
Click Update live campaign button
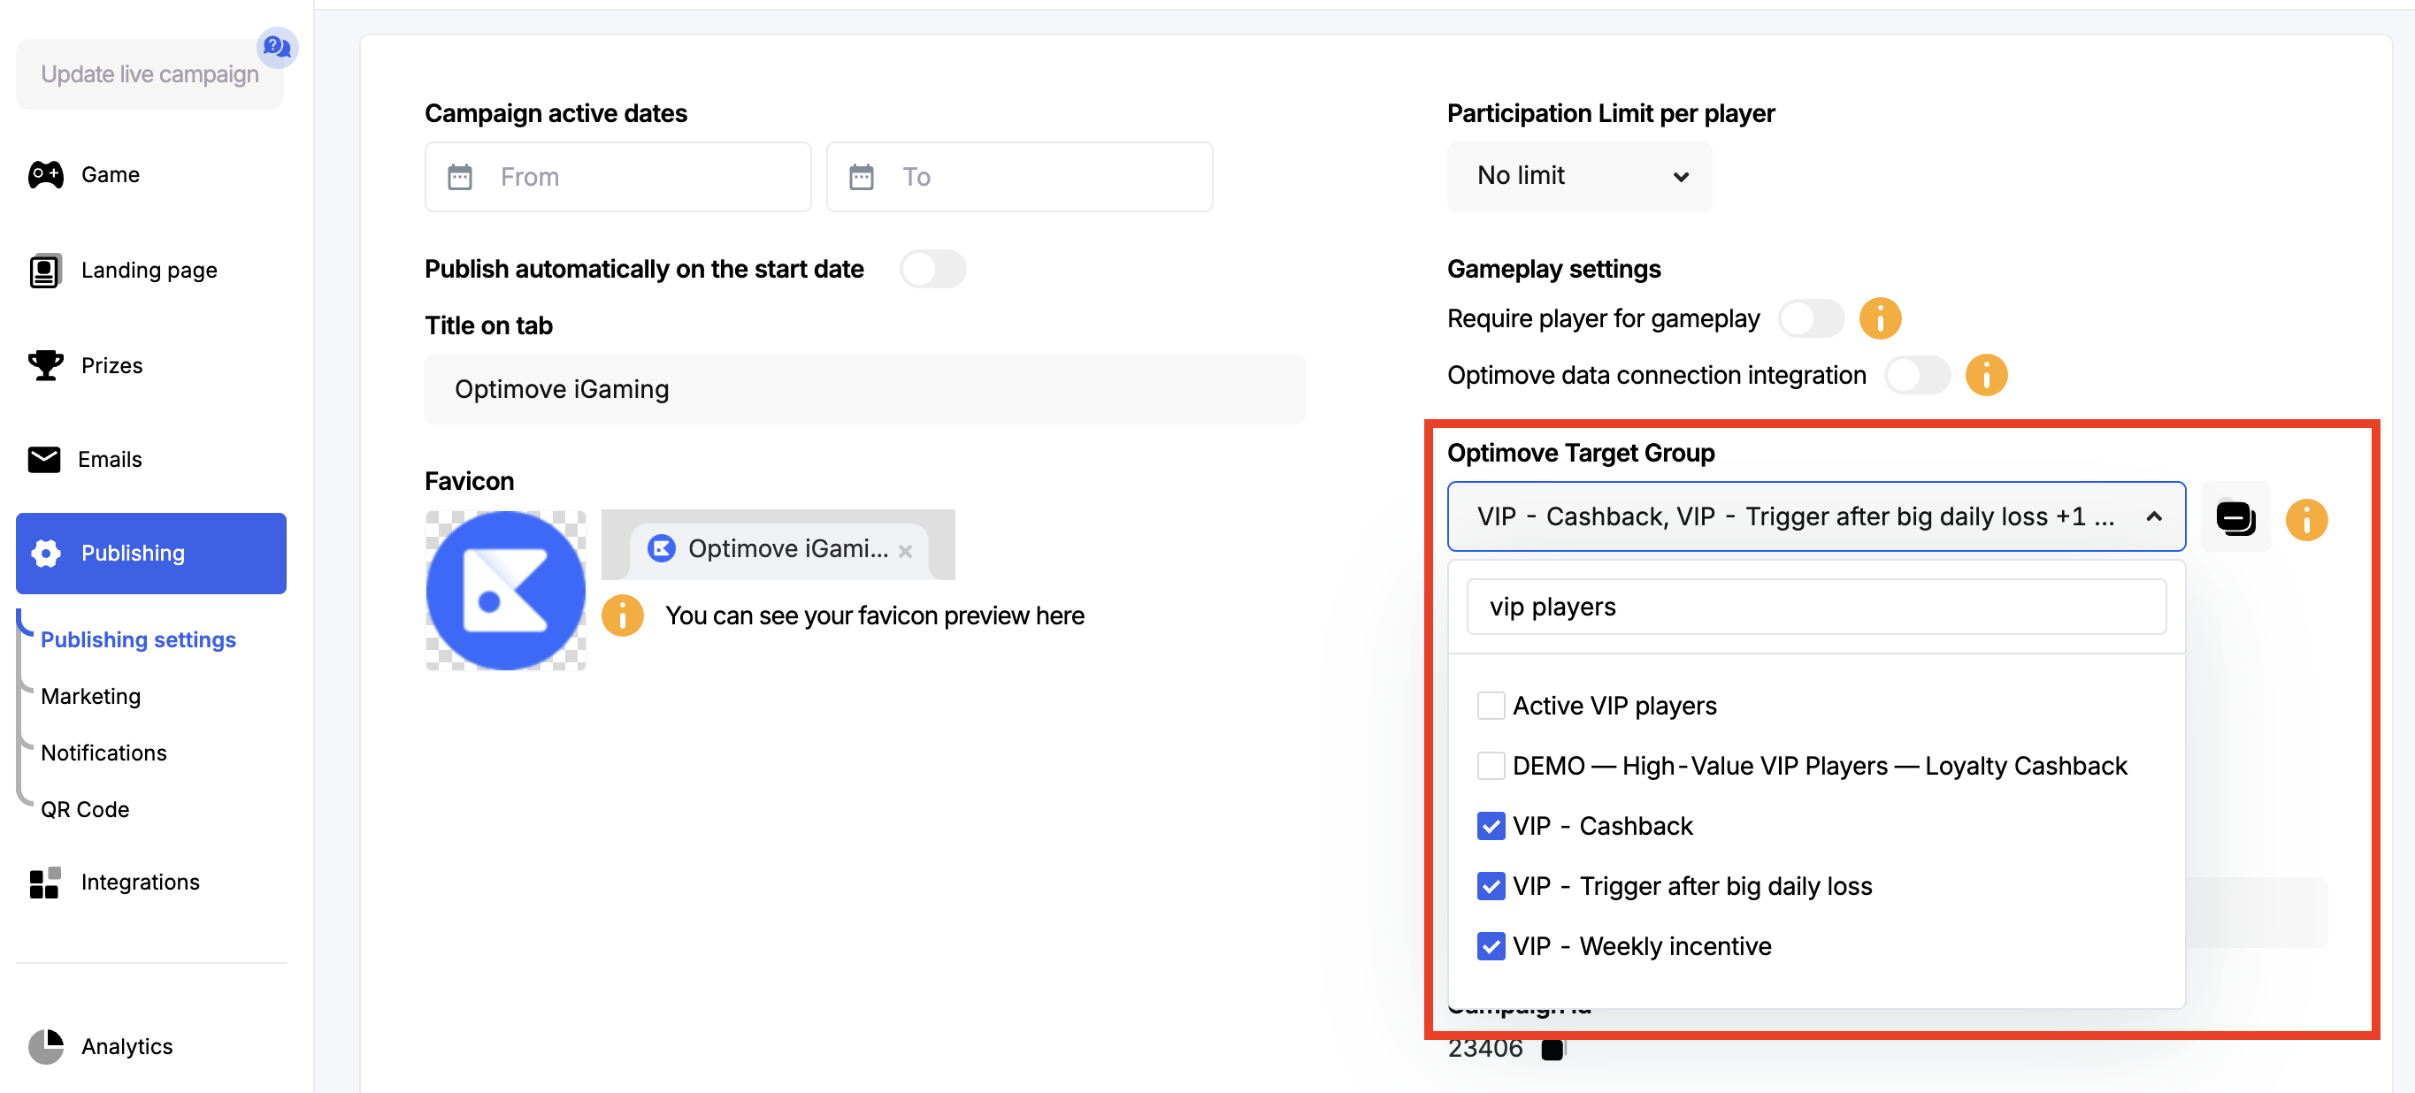[x=150, y=74]
